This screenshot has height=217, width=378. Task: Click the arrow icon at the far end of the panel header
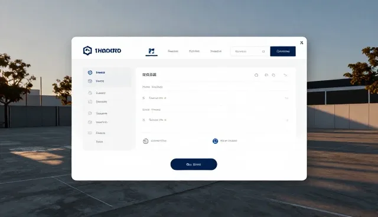point(285,75)
